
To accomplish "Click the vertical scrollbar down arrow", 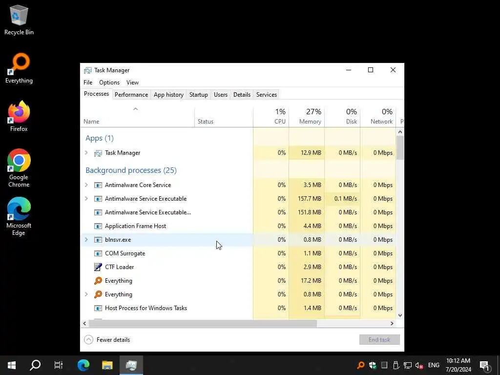I will [x=400, y=315].
